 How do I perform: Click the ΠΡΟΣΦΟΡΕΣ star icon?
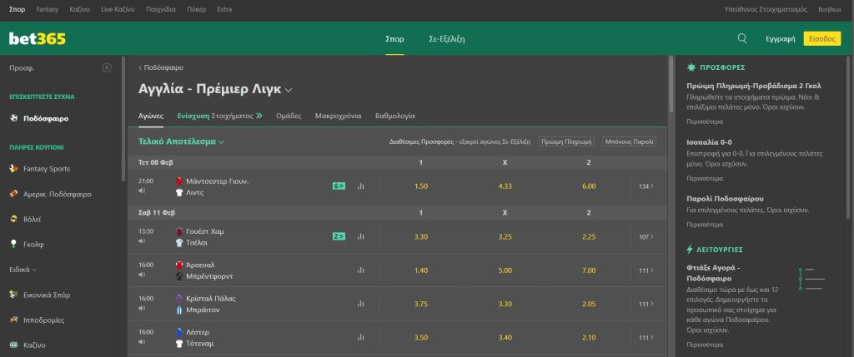691,67
